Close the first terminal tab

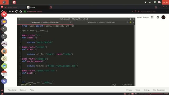(x=71, y=22)
